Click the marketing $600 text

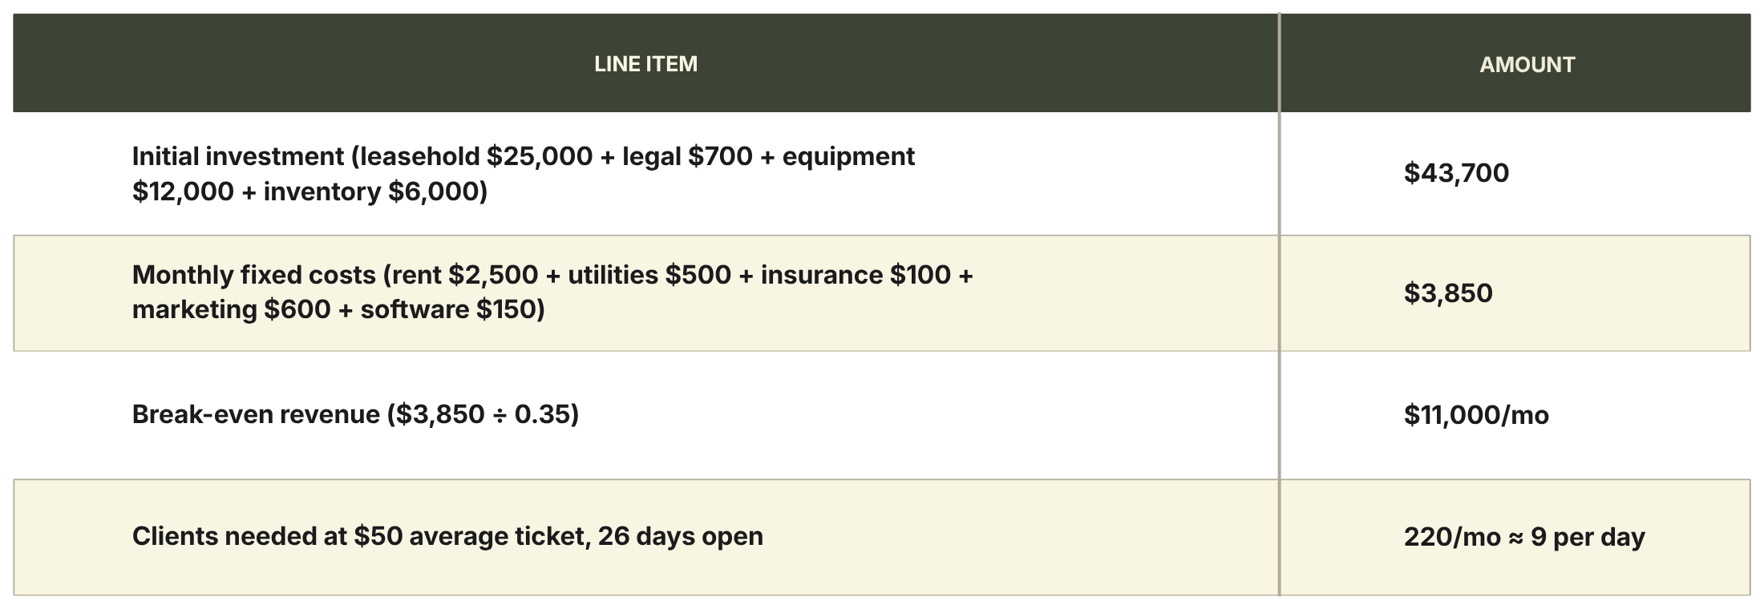coord(232,309)
